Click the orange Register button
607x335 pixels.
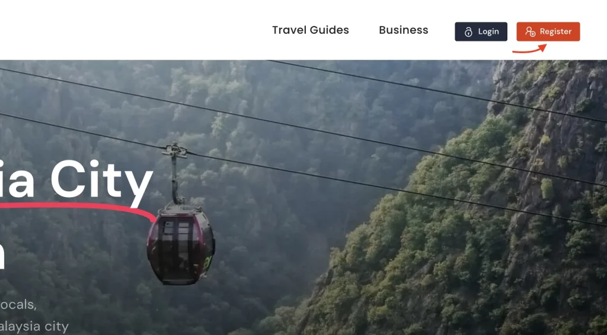[548, 32]
